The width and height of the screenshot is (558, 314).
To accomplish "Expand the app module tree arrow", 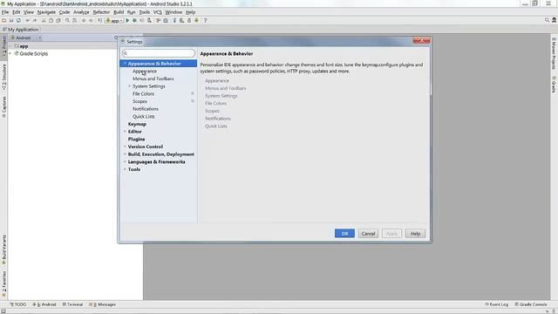I will 10,46.
